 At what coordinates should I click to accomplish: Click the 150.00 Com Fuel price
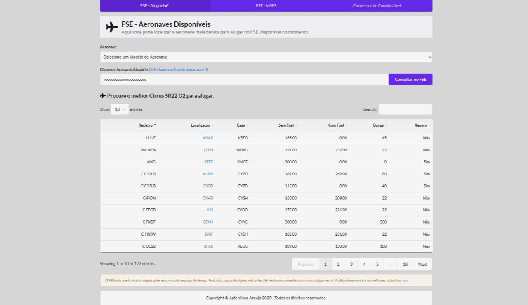point(341,246)
